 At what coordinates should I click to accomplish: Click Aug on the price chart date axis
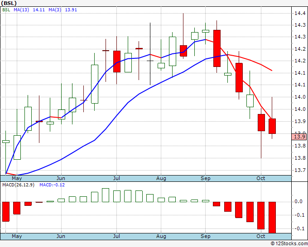tap(161, 178)
